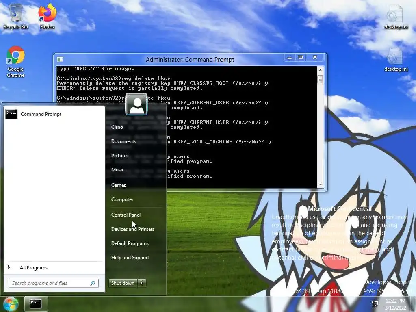Open Documents from the Start menu
Viewport: 416px width, 312px height.
pos(123,141)
